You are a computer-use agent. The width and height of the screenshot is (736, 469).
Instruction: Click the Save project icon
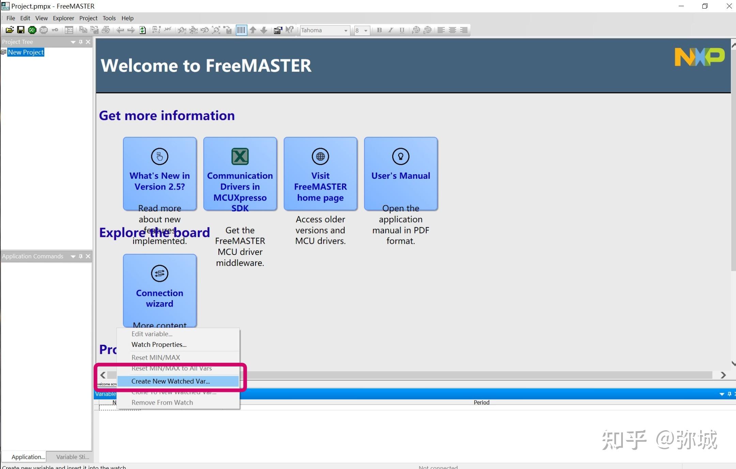[21, 30]
